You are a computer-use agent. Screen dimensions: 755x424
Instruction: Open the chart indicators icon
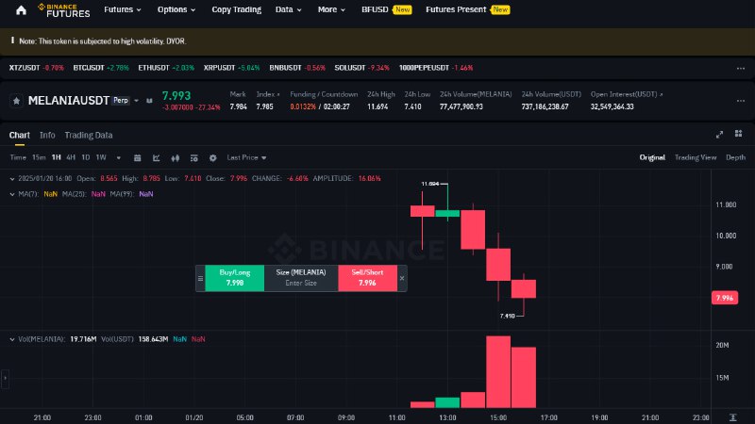156,157
